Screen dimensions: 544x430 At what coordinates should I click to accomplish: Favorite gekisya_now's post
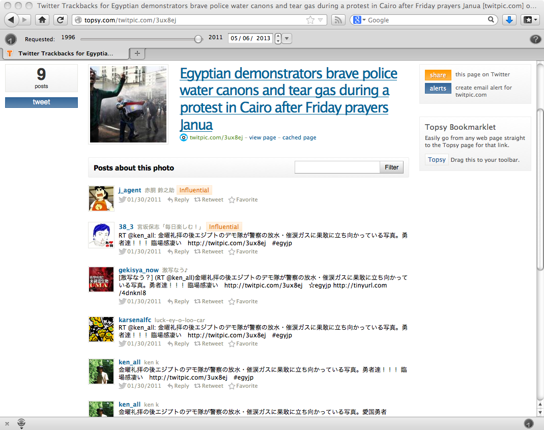click(243, 301)
